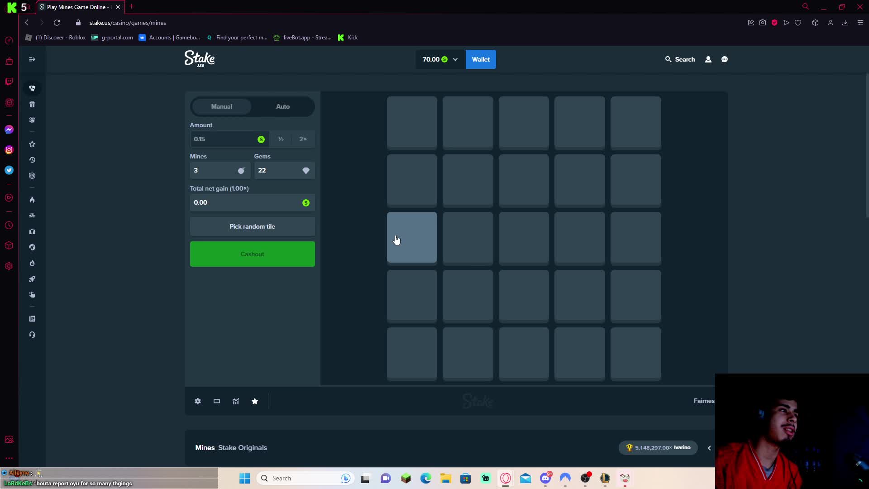Image resolution: width=869 pixels, height=489 pixels.
Task: Open Stake Originals link
Action: click(243, 448)
